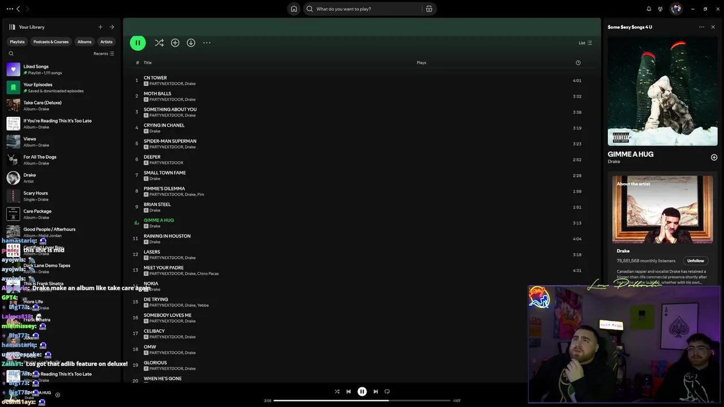Open the user profile avatar menu
This screenshot has height=407, width=724.
676,8
